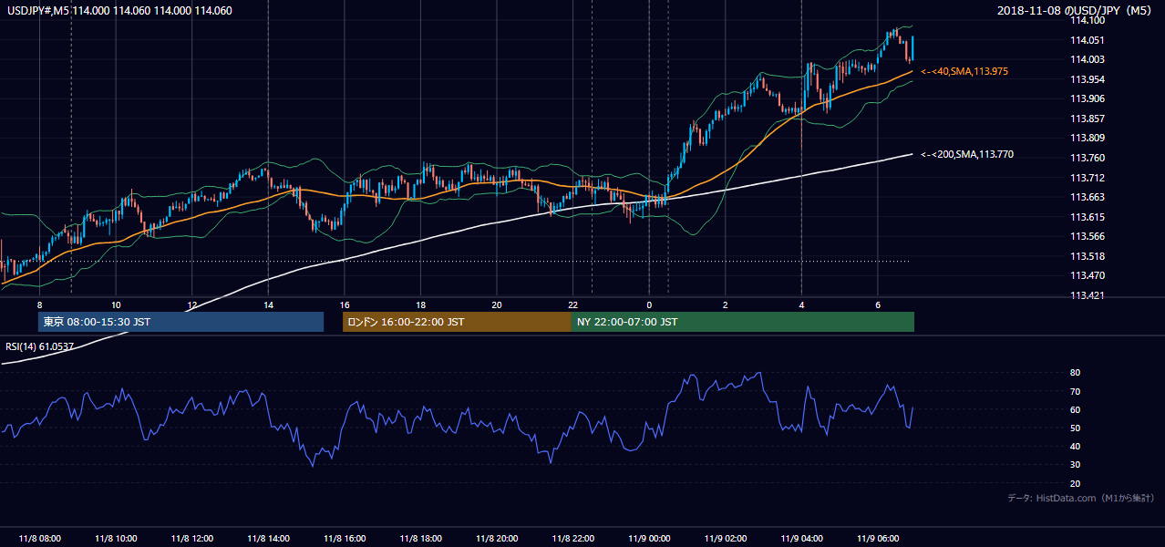Click price axis value 113.809
The width and height of the screenshot is (1165, 547).
point(1088,138)
